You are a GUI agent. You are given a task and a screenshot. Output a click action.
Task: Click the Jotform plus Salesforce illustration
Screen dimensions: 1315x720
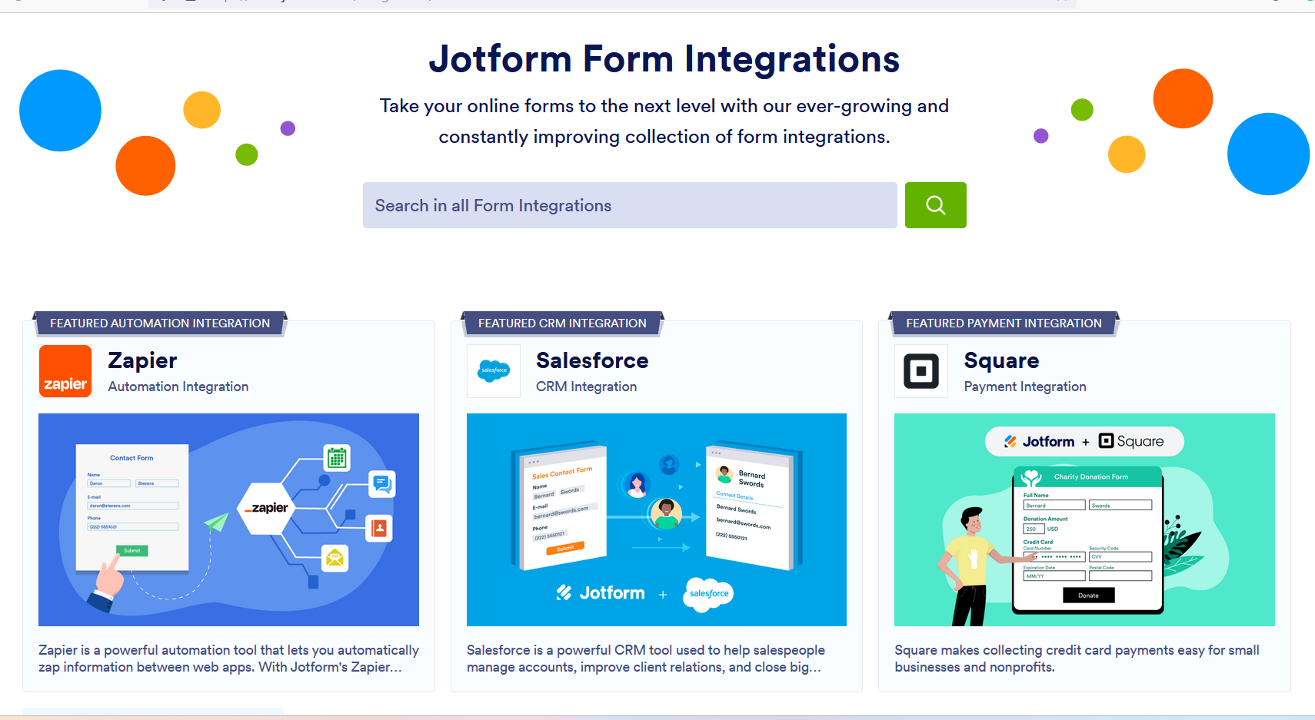coord(657,519)
